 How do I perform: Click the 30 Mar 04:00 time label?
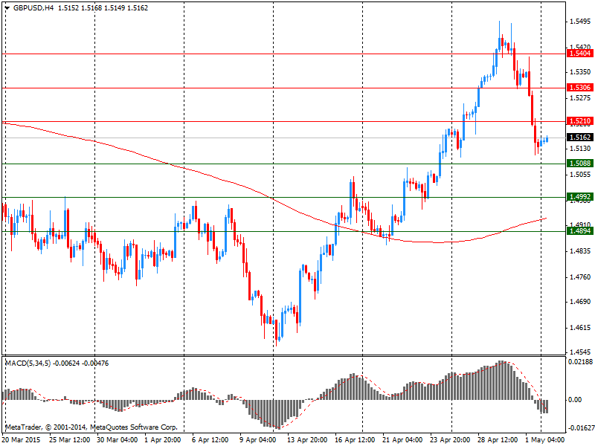pyautogui.click(x=118, y=440)
